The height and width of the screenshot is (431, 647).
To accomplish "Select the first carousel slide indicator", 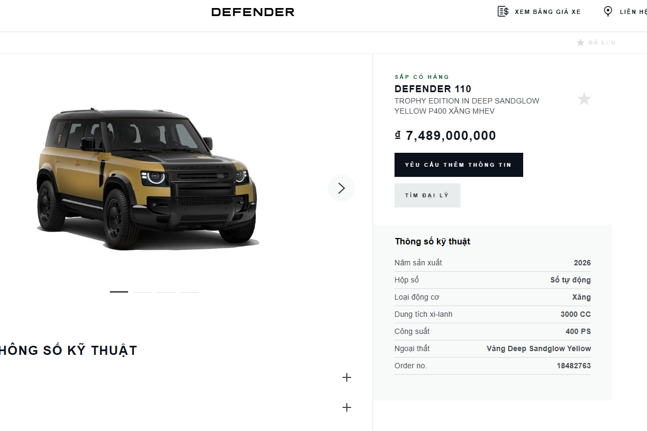I will (118, 292).
